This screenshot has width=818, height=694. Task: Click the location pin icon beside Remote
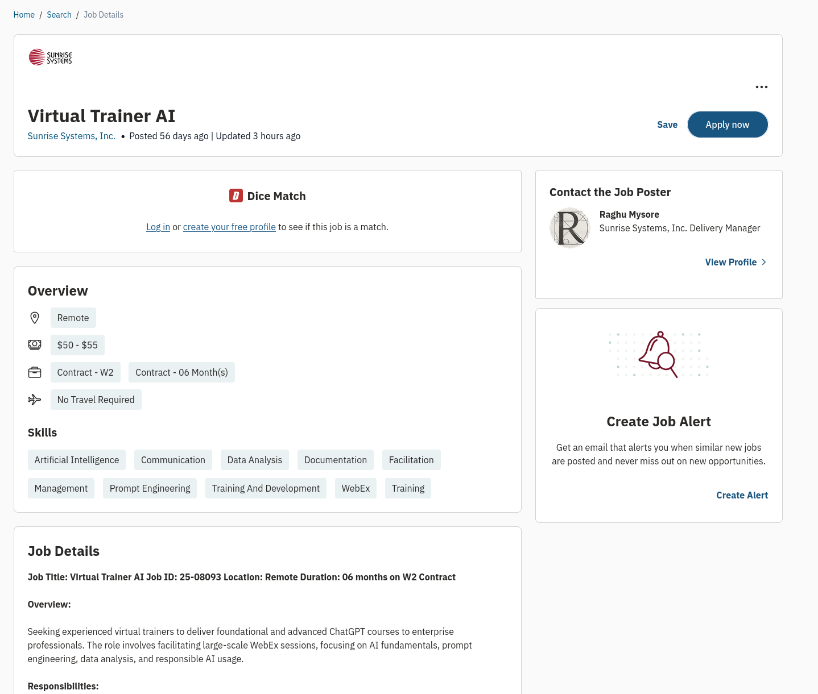pos(35,318)
